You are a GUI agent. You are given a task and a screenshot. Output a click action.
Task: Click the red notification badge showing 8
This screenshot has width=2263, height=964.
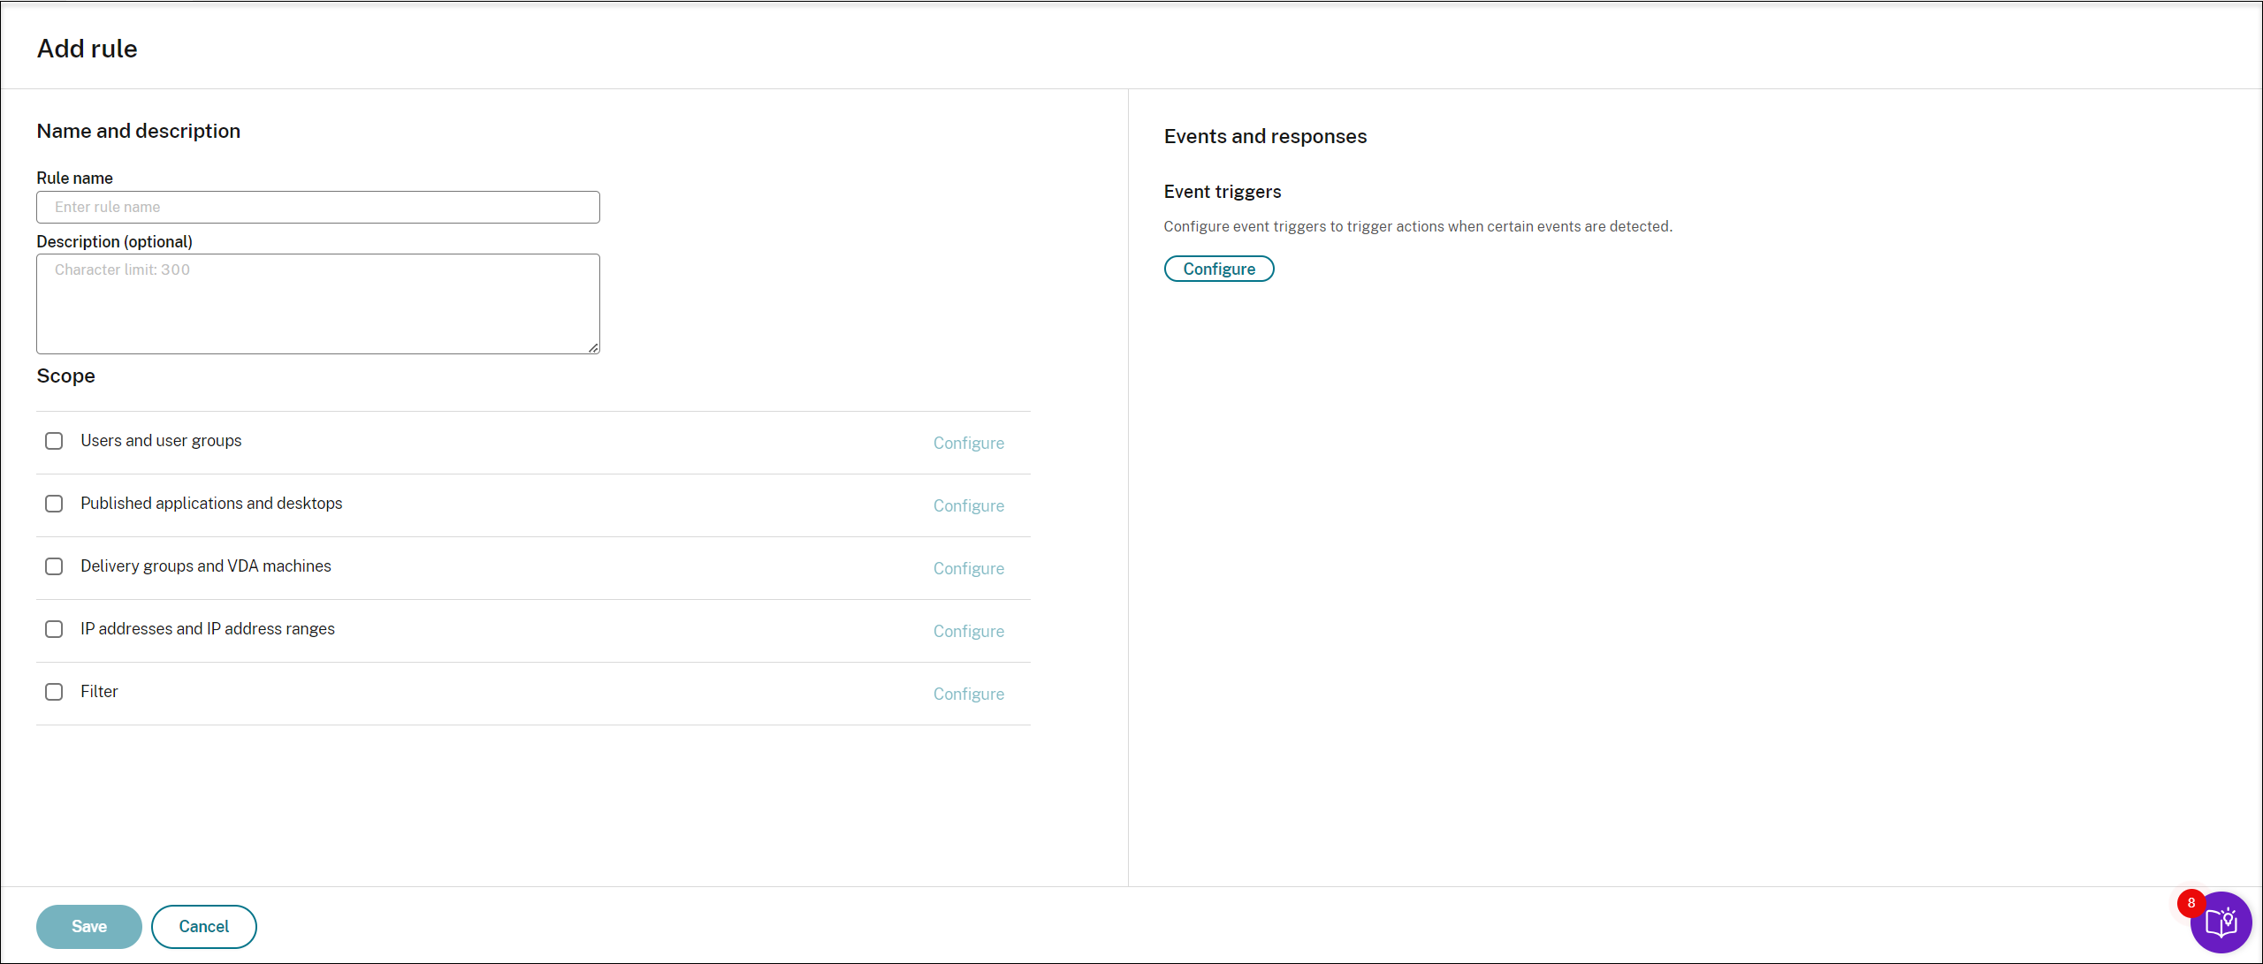2191,903
